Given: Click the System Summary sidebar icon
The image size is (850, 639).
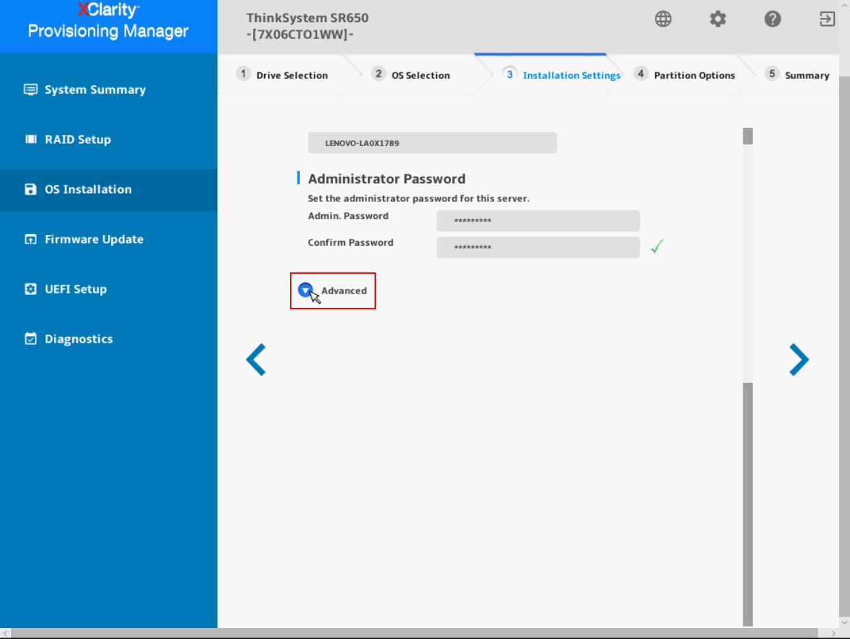Looking at the screenshot, I should [31, 89].
